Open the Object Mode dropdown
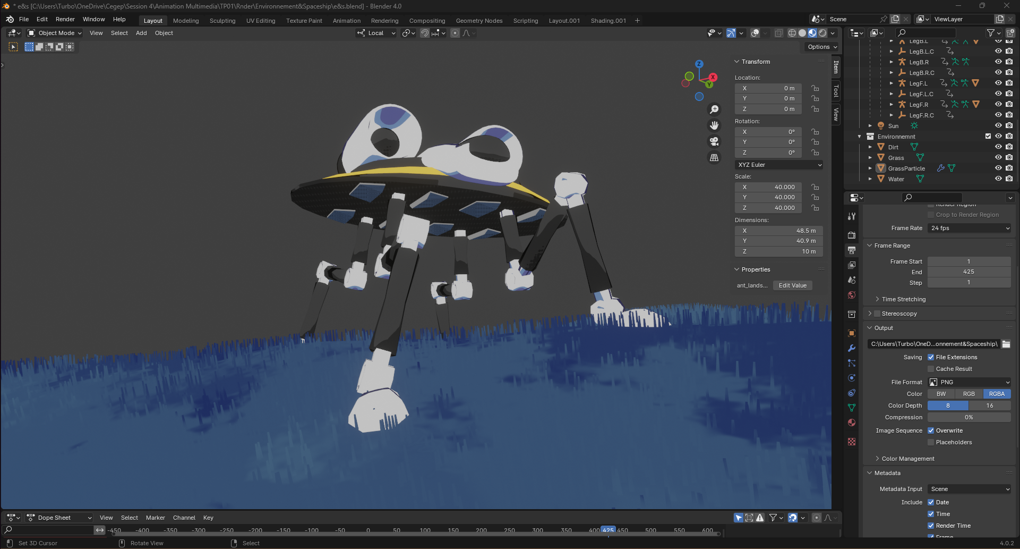 point(55,33)
